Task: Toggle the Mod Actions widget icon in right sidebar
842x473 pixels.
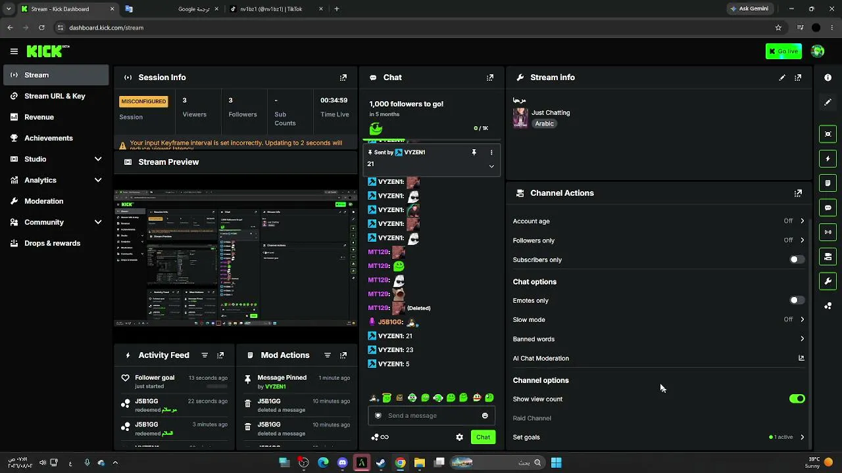Action: (x=828, y=183)
